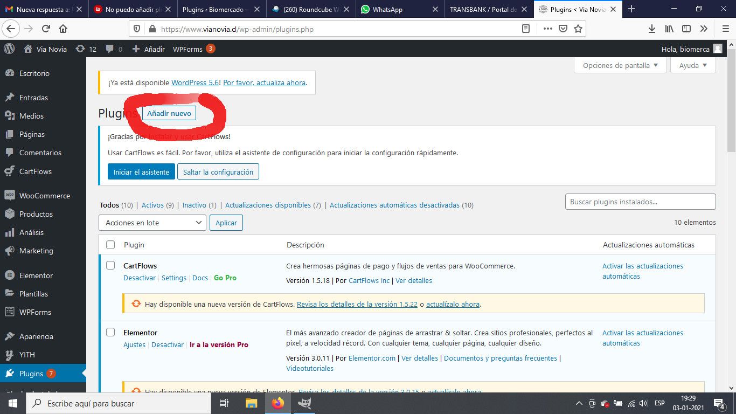Viewport: 736px width, 414px height.
Task: Click CartFlows Go Pro link
Action: (225, 278)
